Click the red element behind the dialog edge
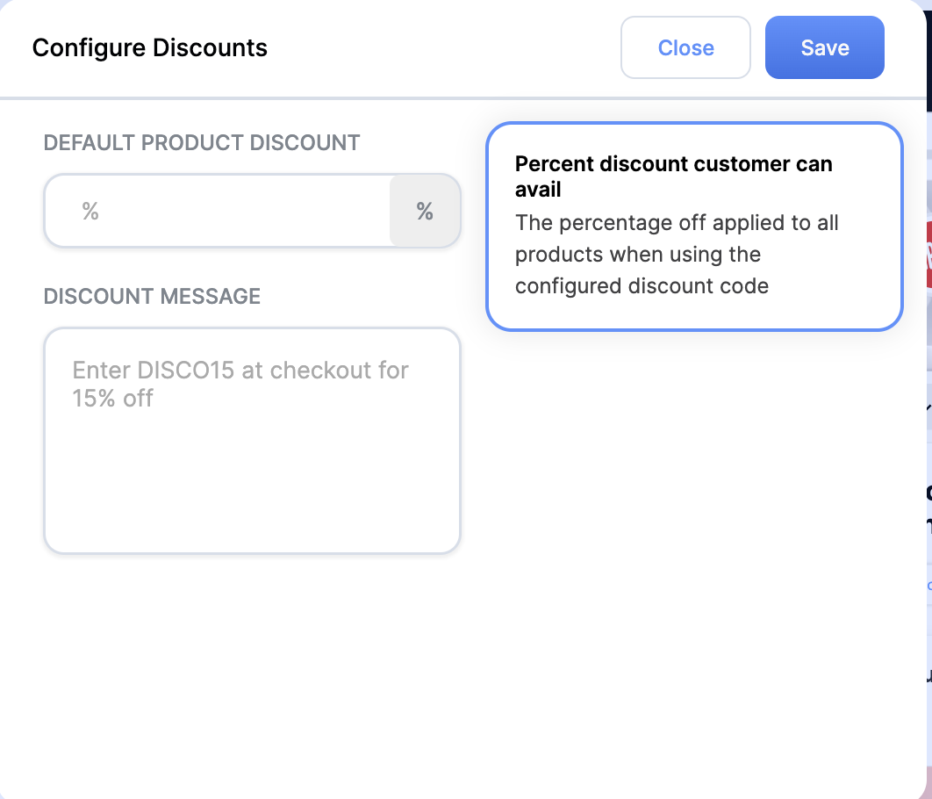This screenshot has height=799, width=932. click(929, 255)
